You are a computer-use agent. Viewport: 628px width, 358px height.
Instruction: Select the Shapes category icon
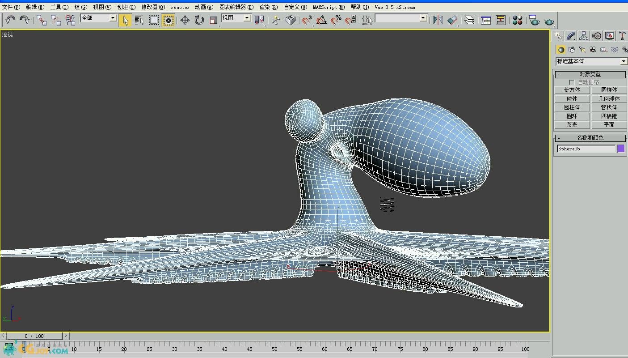[x=572, y=50]
